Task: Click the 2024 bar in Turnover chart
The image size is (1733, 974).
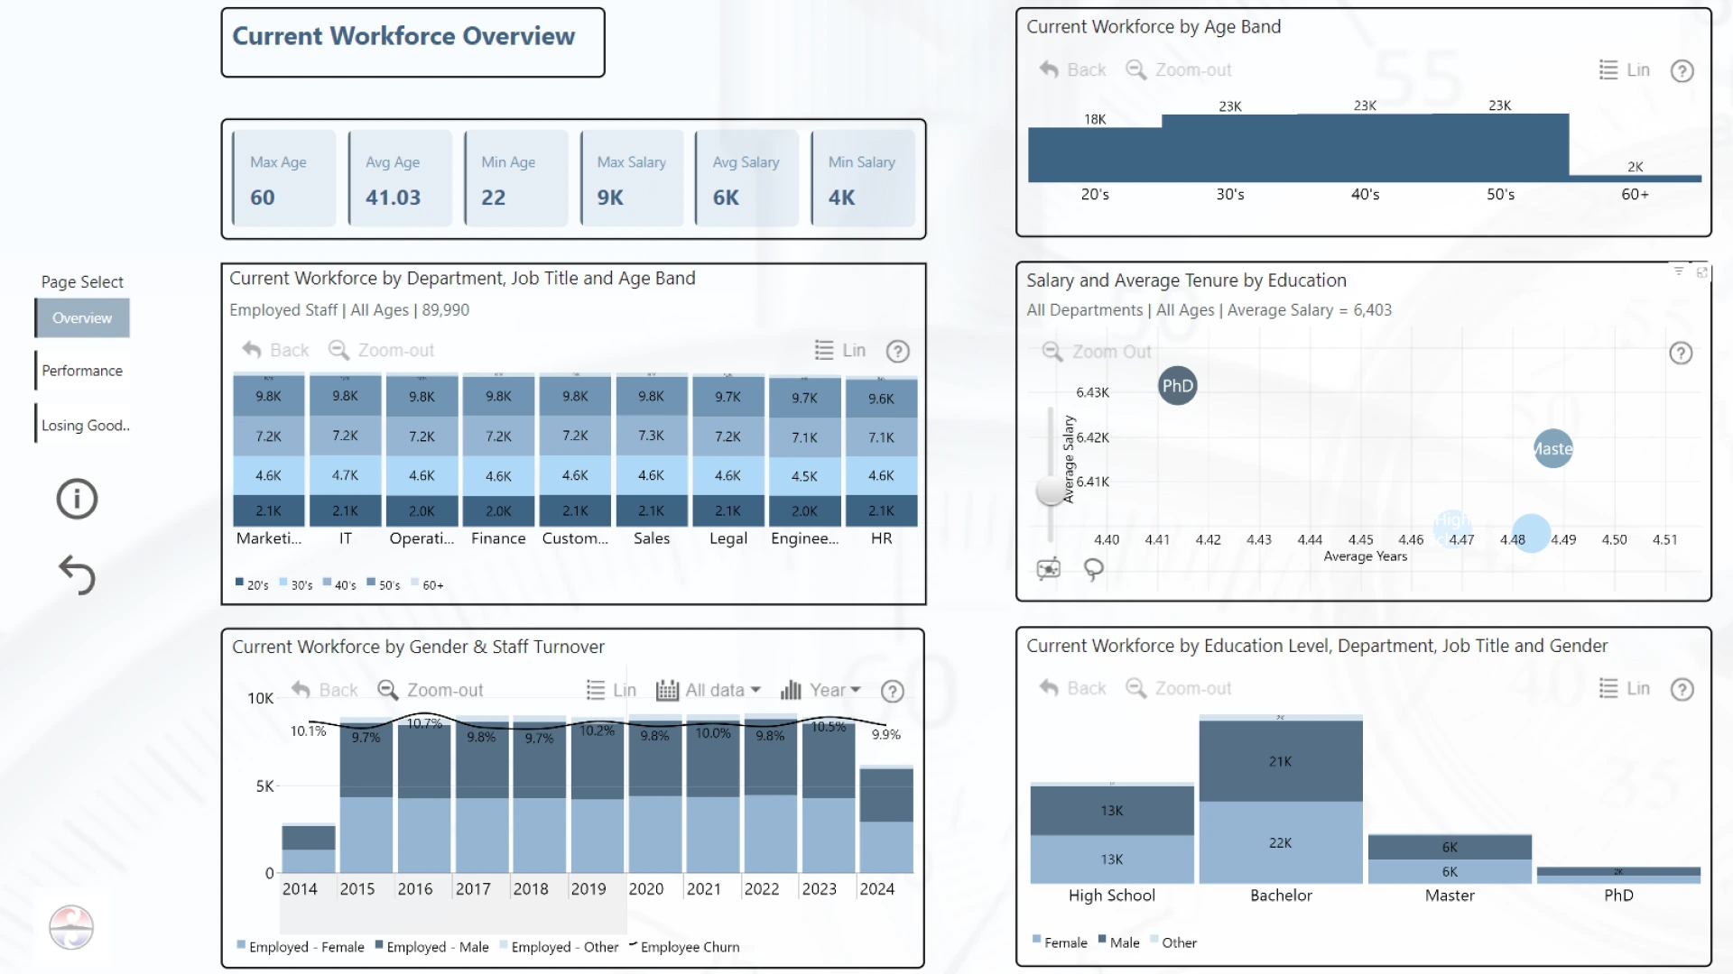Action: [885, 820]
